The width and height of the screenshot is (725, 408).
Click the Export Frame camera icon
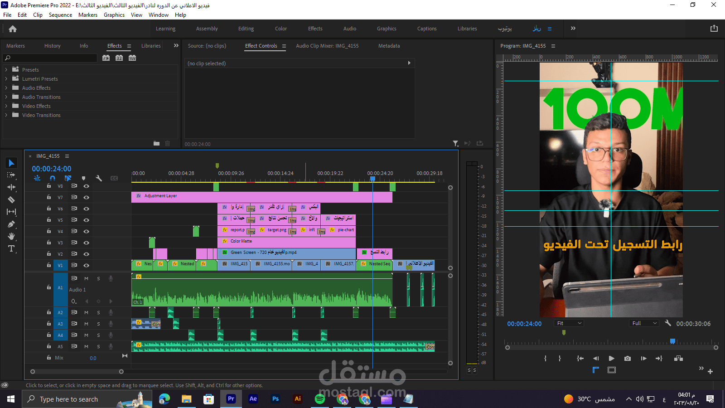click(x=627, y=359)
